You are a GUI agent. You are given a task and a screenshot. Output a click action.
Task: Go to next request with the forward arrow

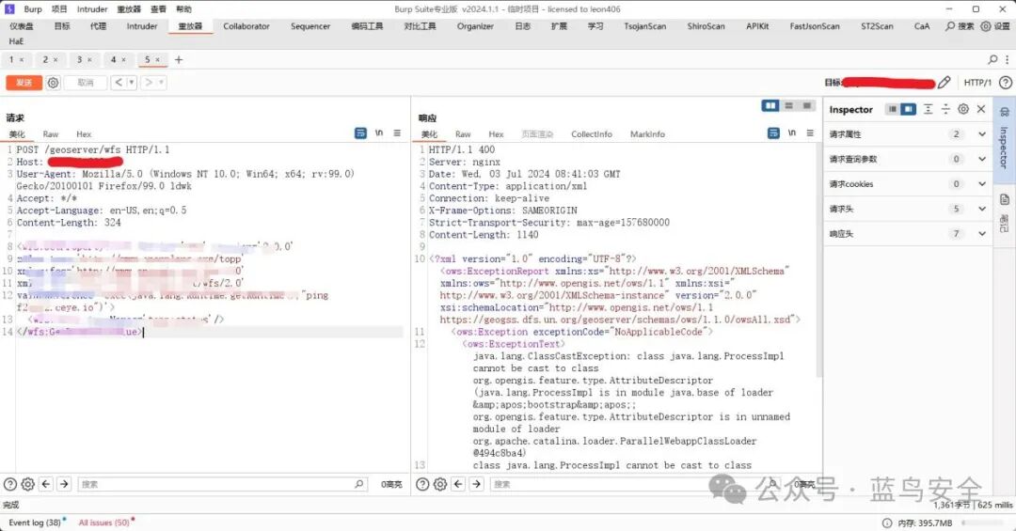click(x=149, y=83)
